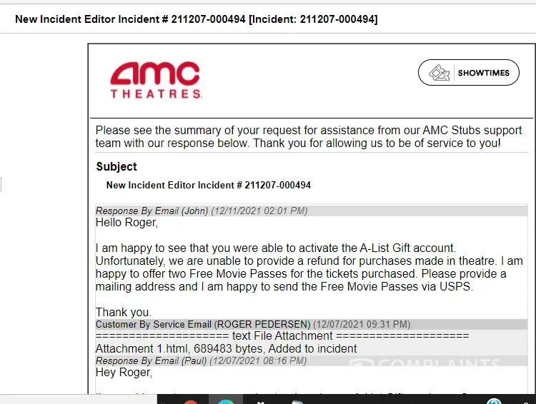The image size is (536, 404).
Task: Click the text File Attachment divider line
Action: [x=282, y=336]
